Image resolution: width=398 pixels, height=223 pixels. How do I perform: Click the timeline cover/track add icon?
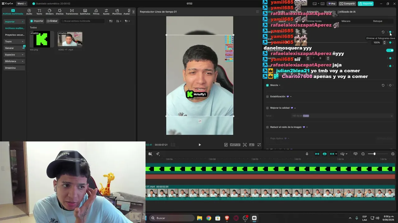pyautogui.click(x=150, y=154)
